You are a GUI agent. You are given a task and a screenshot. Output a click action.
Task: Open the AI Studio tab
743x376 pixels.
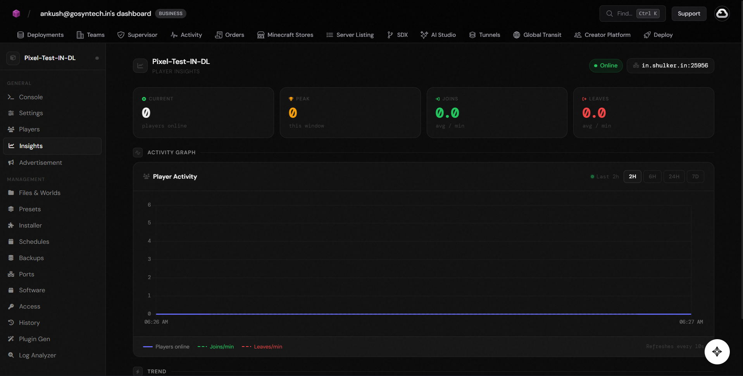tap(438, 35)
